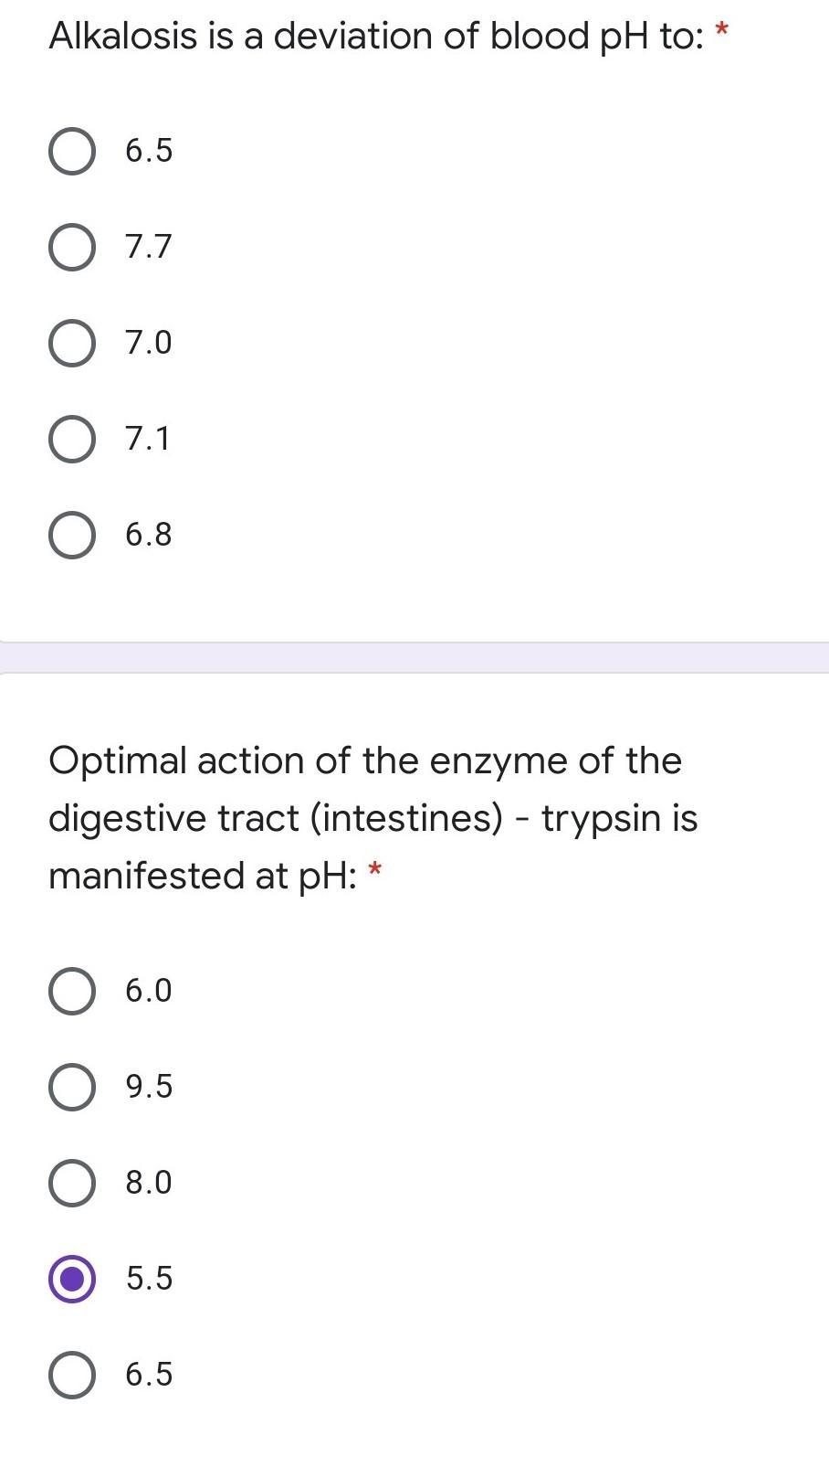
Task: Select the 6.5 radio circle under trypsin question
Action: (x=71, y=1375)
